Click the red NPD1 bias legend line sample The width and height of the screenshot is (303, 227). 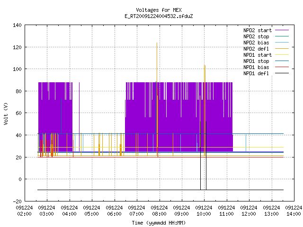[x=282, y=67]
